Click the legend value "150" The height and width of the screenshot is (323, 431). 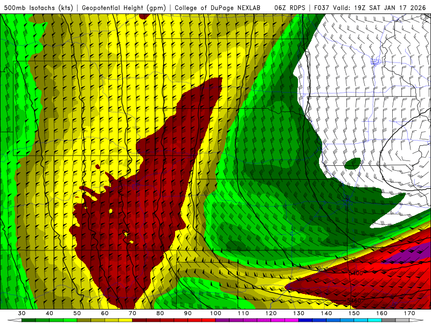tap(354, 313)
